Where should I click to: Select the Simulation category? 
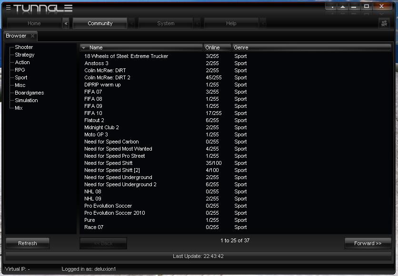[26, 100]
